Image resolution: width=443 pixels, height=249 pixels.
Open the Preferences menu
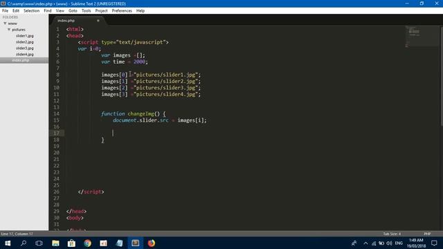[122, 11]
